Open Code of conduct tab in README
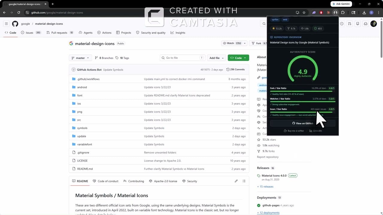 [x=106, y=181]
